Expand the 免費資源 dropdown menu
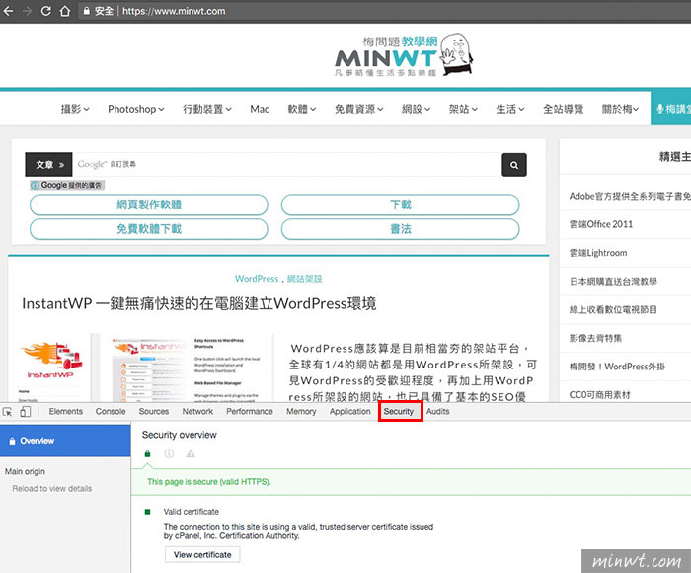 358,109
